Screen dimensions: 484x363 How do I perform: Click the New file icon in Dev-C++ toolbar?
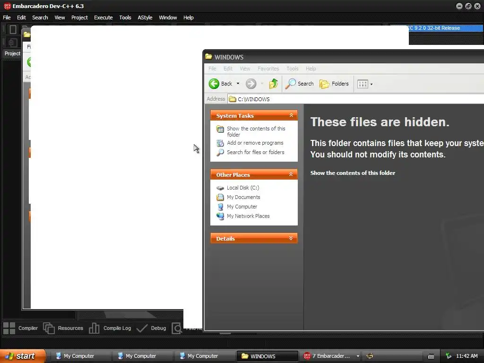coord(13,30)
